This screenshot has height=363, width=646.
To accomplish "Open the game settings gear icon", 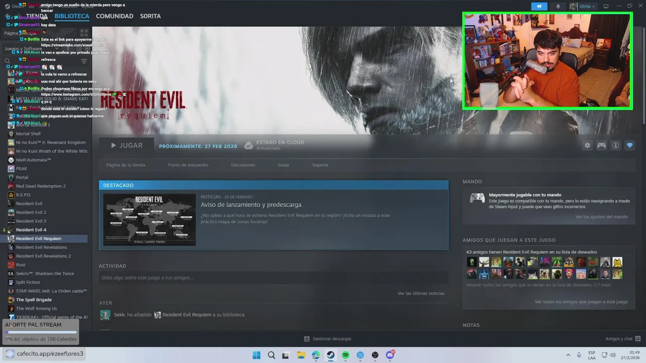I will tap(587, 145).
